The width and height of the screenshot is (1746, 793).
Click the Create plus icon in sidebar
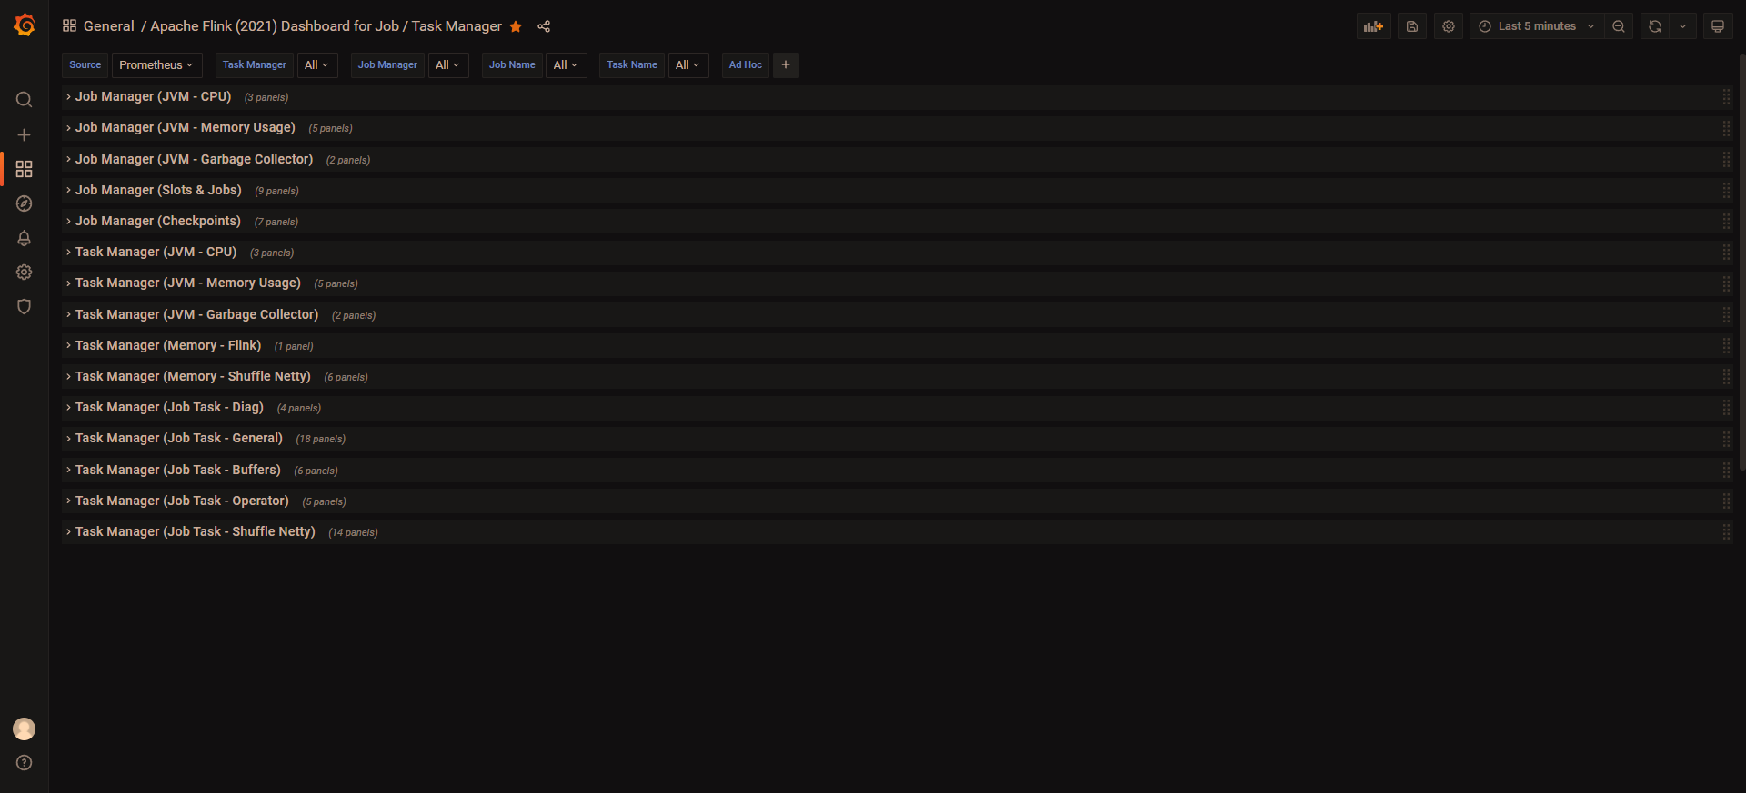point(25,134)
